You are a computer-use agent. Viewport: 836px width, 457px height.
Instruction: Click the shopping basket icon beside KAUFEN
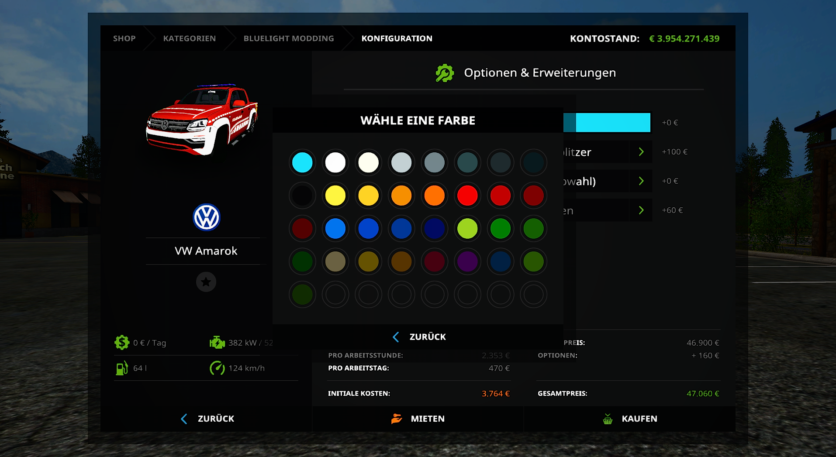tap(608, 419)
